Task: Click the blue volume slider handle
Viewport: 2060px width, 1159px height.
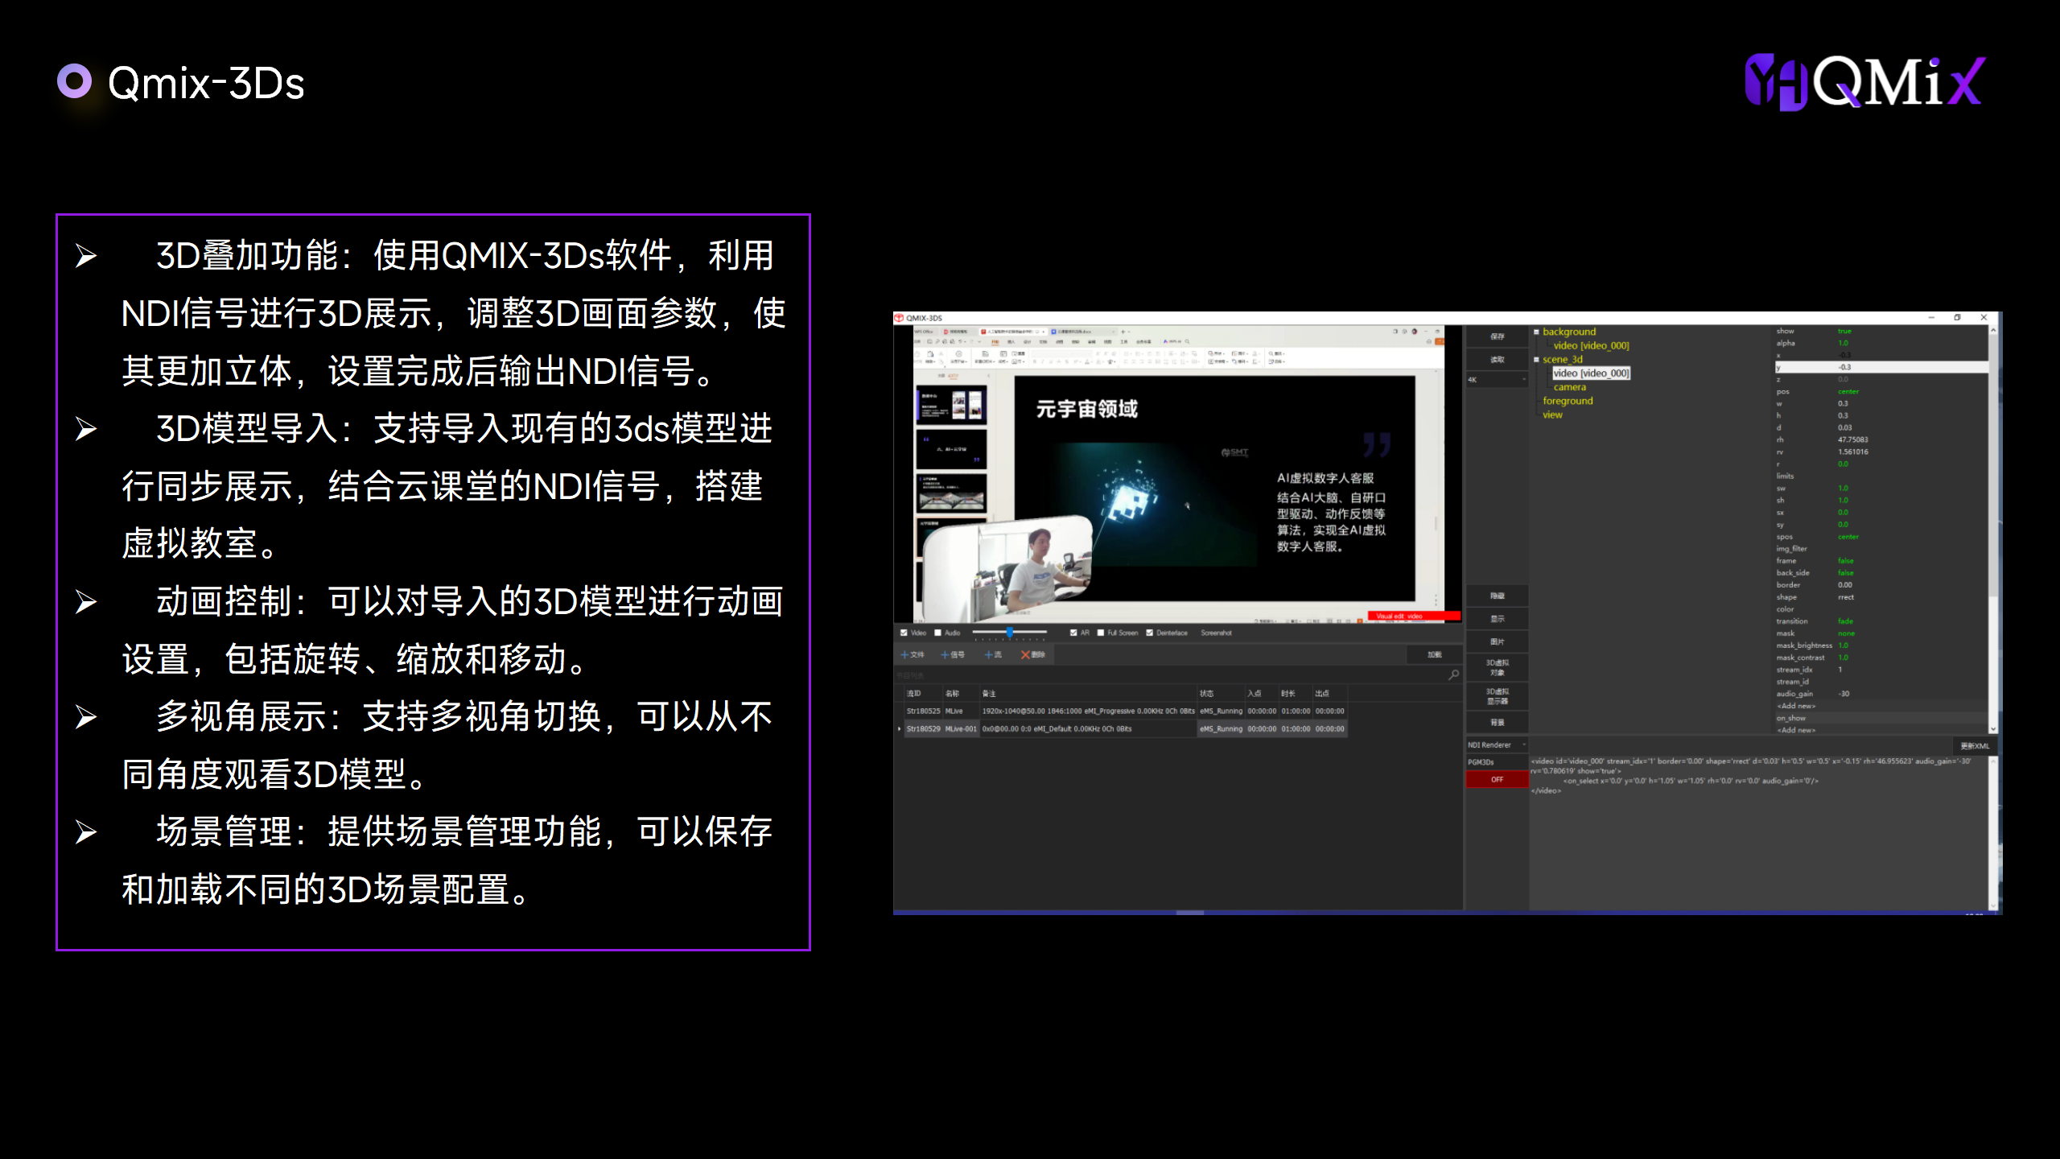Action: (1009, 633)
